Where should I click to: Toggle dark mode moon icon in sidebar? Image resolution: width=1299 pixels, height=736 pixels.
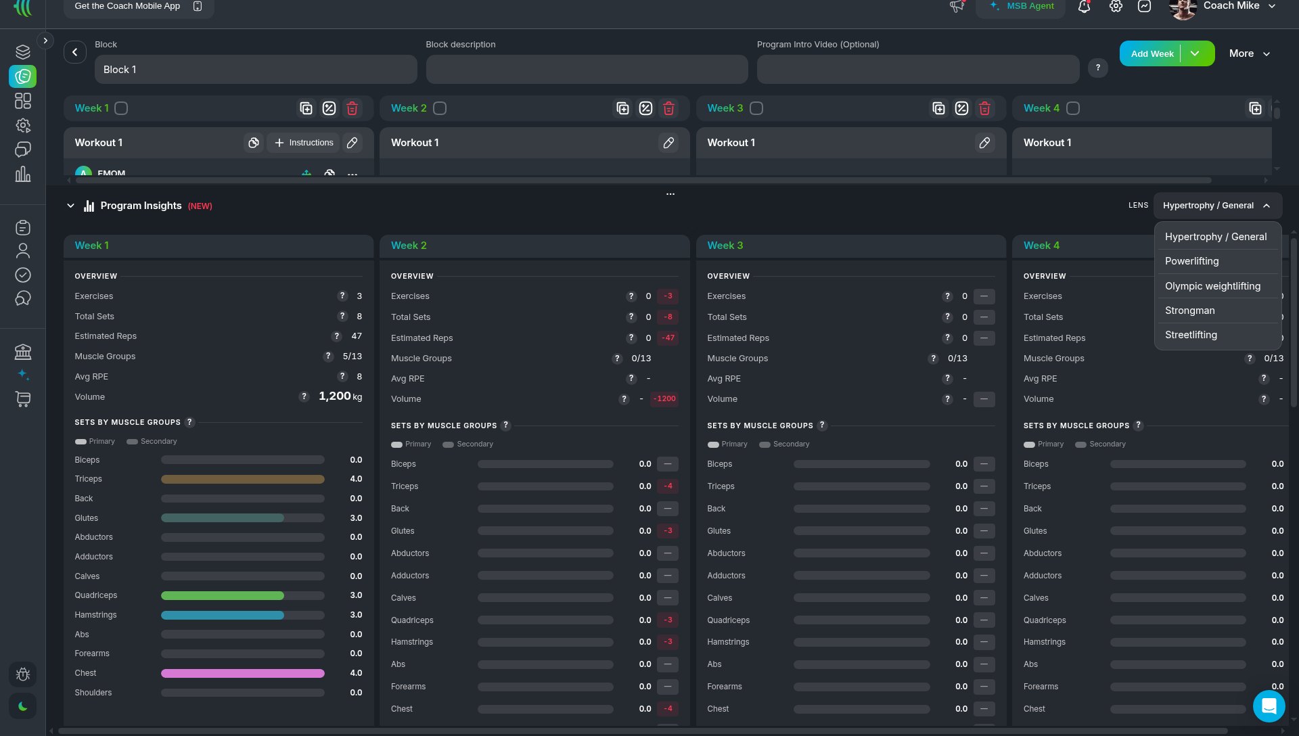coord(23,706)
